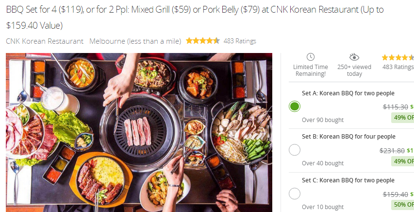Image resolution: width=414 pixels, height=212 pixels.
Task: Click the clock icon above Limited Time Remaining
Action: [x=311, y=57]
